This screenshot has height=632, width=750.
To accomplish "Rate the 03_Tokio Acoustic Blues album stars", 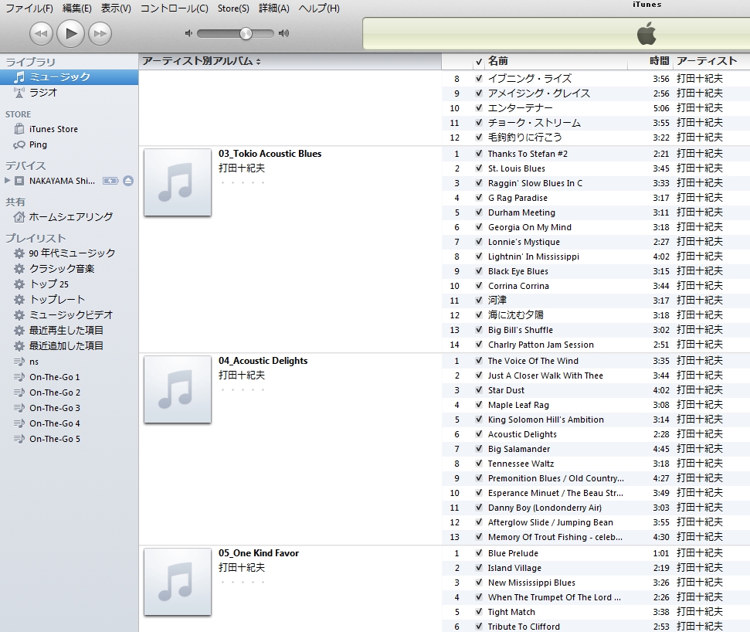I will (242, 183).
